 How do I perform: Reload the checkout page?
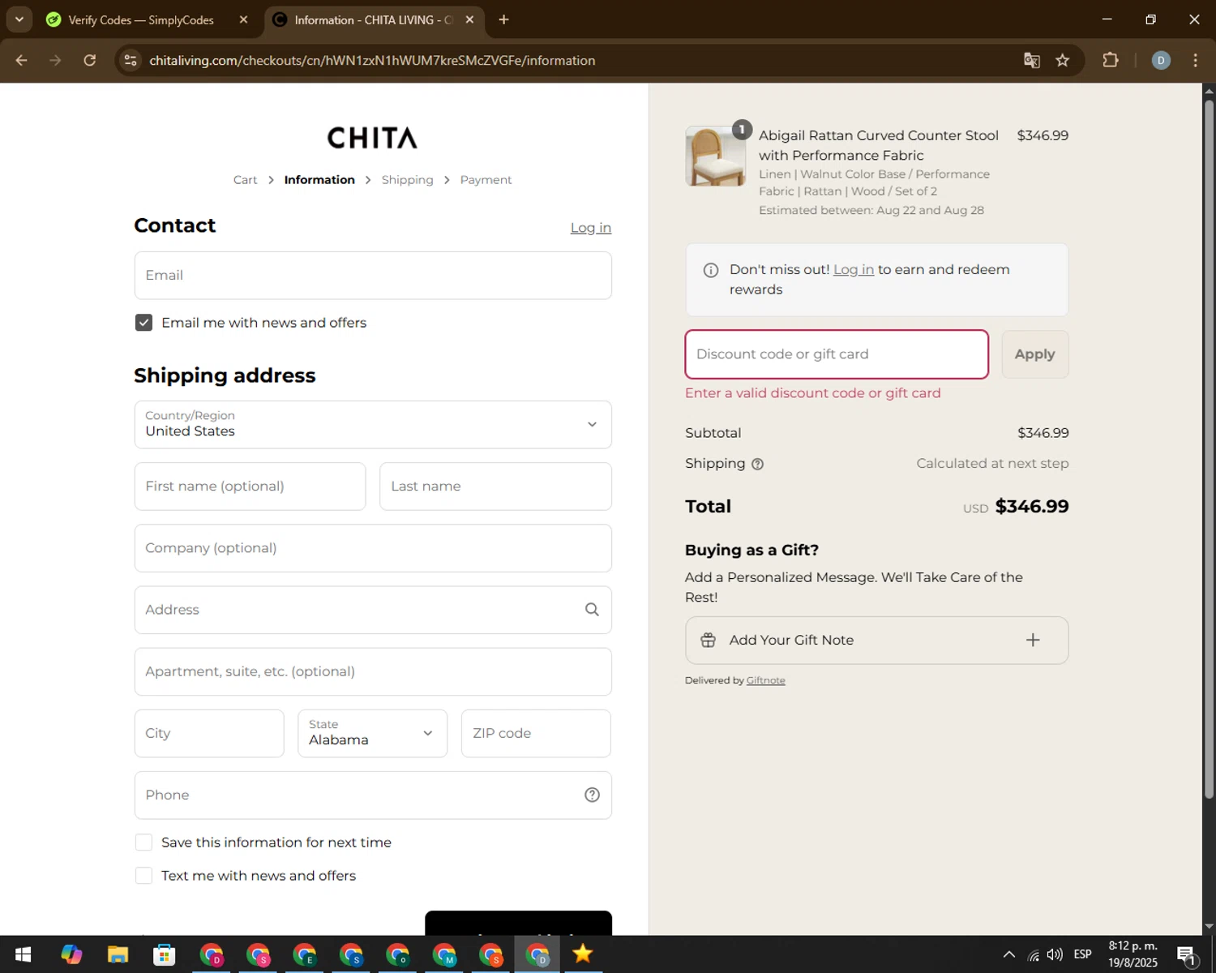coord(90,60)
